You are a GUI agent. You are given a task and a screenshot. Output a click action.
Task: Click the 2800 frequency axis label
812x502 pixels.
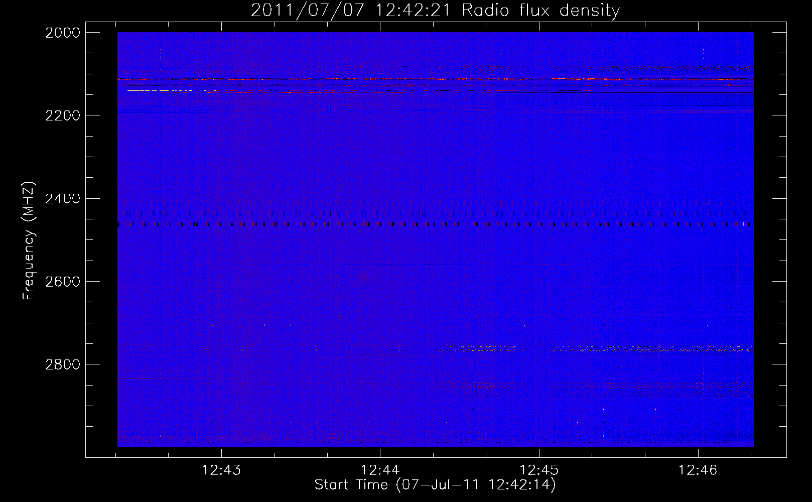pos(62,364)
